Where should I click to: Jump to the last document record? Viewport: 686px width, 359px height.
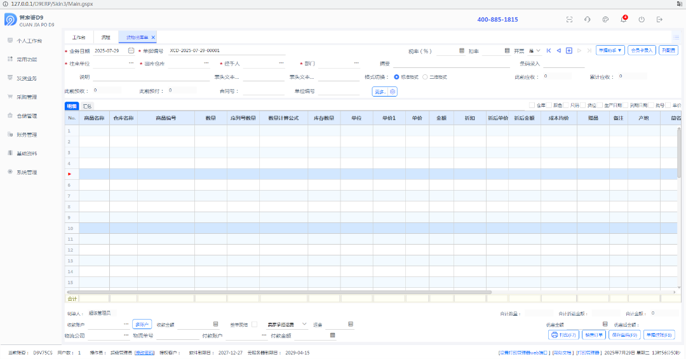(589, 51)
